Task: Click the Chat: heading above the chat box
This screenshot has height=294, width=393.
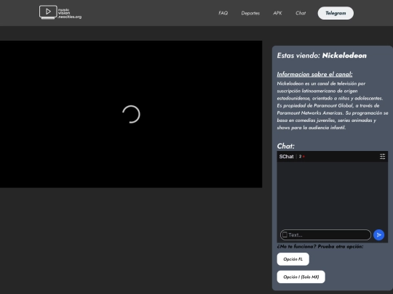Action: (286, 146)
